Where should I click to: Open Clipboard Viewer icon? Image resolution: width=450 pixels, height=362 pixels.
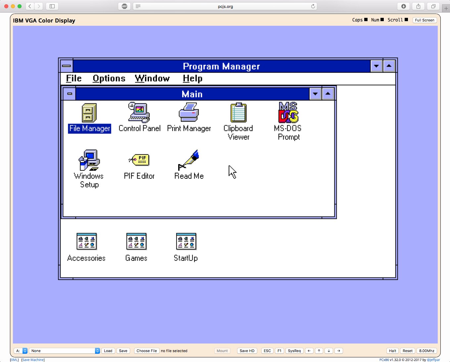(x=238, y=113)
